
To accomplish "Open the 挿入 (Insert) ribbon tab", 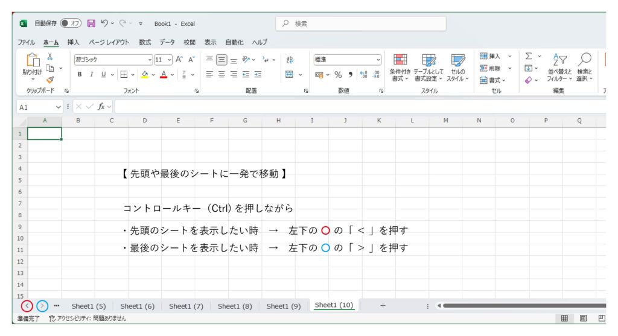I will [x=73, y=42].
